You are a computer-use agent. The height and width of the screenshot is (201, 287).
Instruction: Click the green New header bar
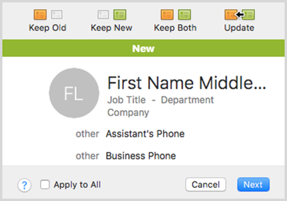coord(143,48)
